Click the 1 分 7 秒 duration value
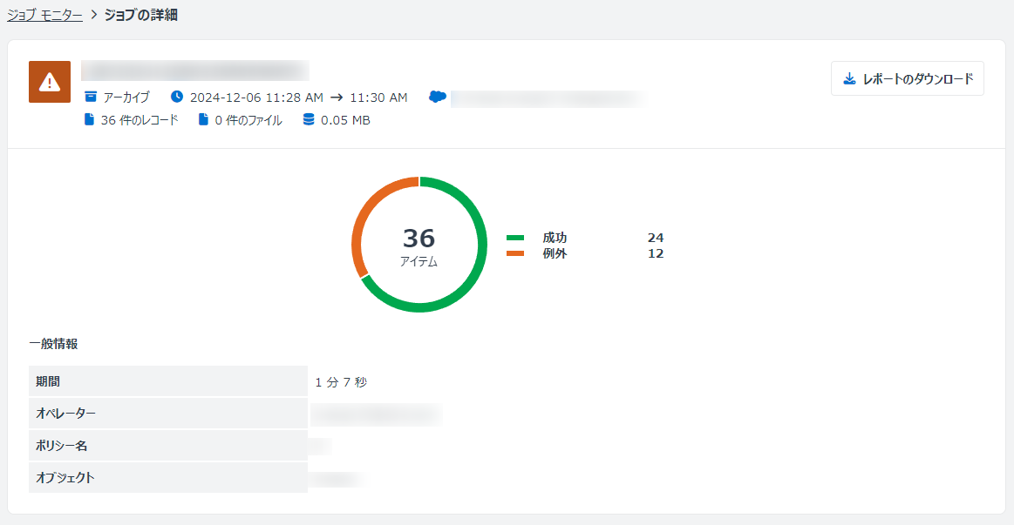Viewport: 1014px width, 525px height. click(x=341, y=381)
